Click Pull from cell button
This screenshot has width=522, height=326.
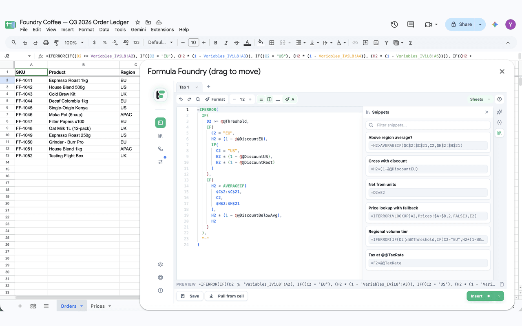click(226, 296)
